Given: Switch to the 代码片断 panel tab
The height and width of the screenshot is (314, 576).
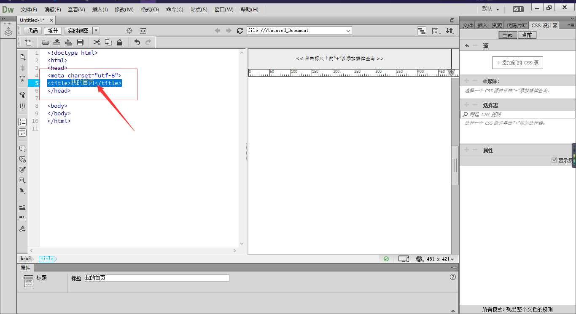Looking at the screenshot, I should (517, 25).
